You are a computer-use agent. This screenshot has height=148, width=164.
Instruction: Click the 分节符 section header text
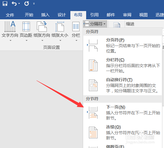92,99
